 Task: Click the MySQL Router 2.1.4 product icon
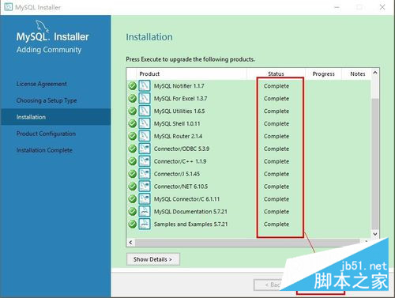click(145, 136)
